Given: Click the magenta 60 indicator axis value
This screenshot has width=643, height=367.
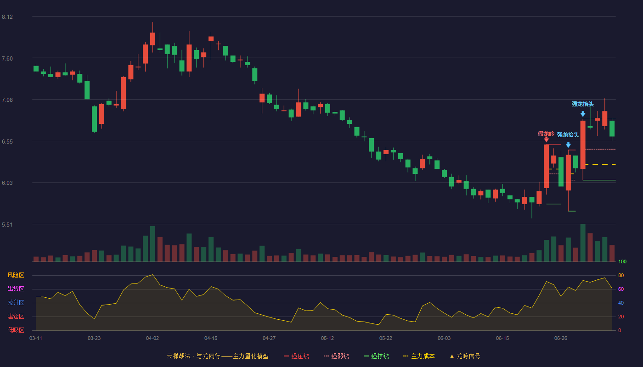Looking at the screenshot, I should click(621, 289).
